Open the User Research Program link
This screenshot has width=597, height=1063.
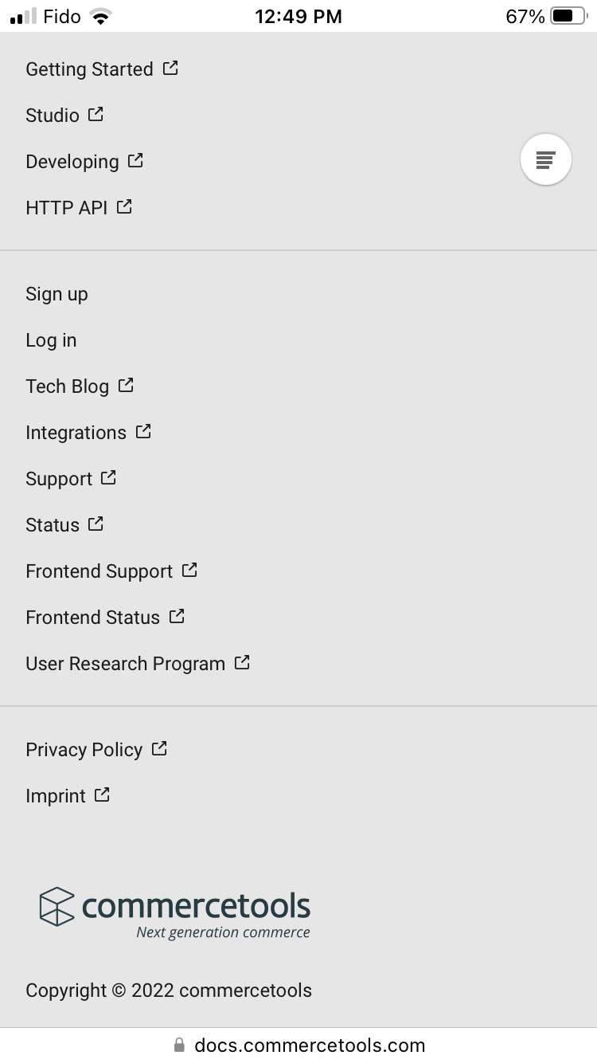coord(125,664)
